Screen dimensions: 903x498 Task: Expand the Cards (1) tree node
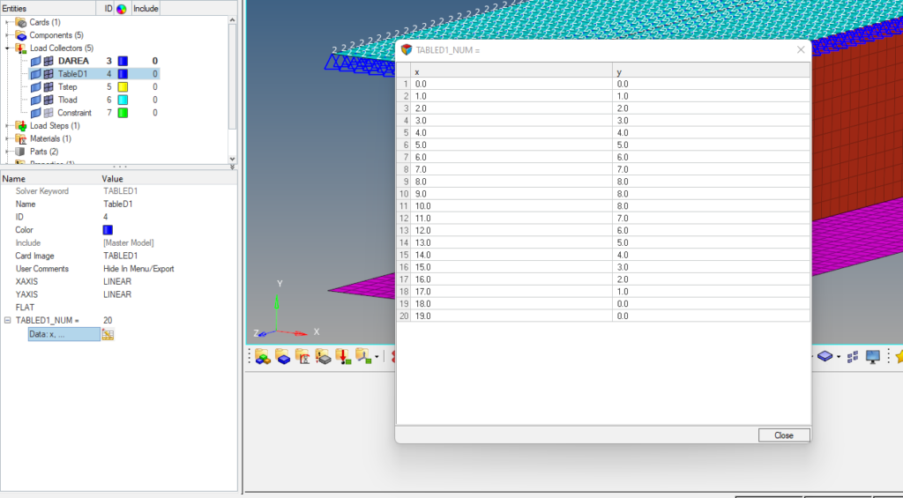pos(7,22)
